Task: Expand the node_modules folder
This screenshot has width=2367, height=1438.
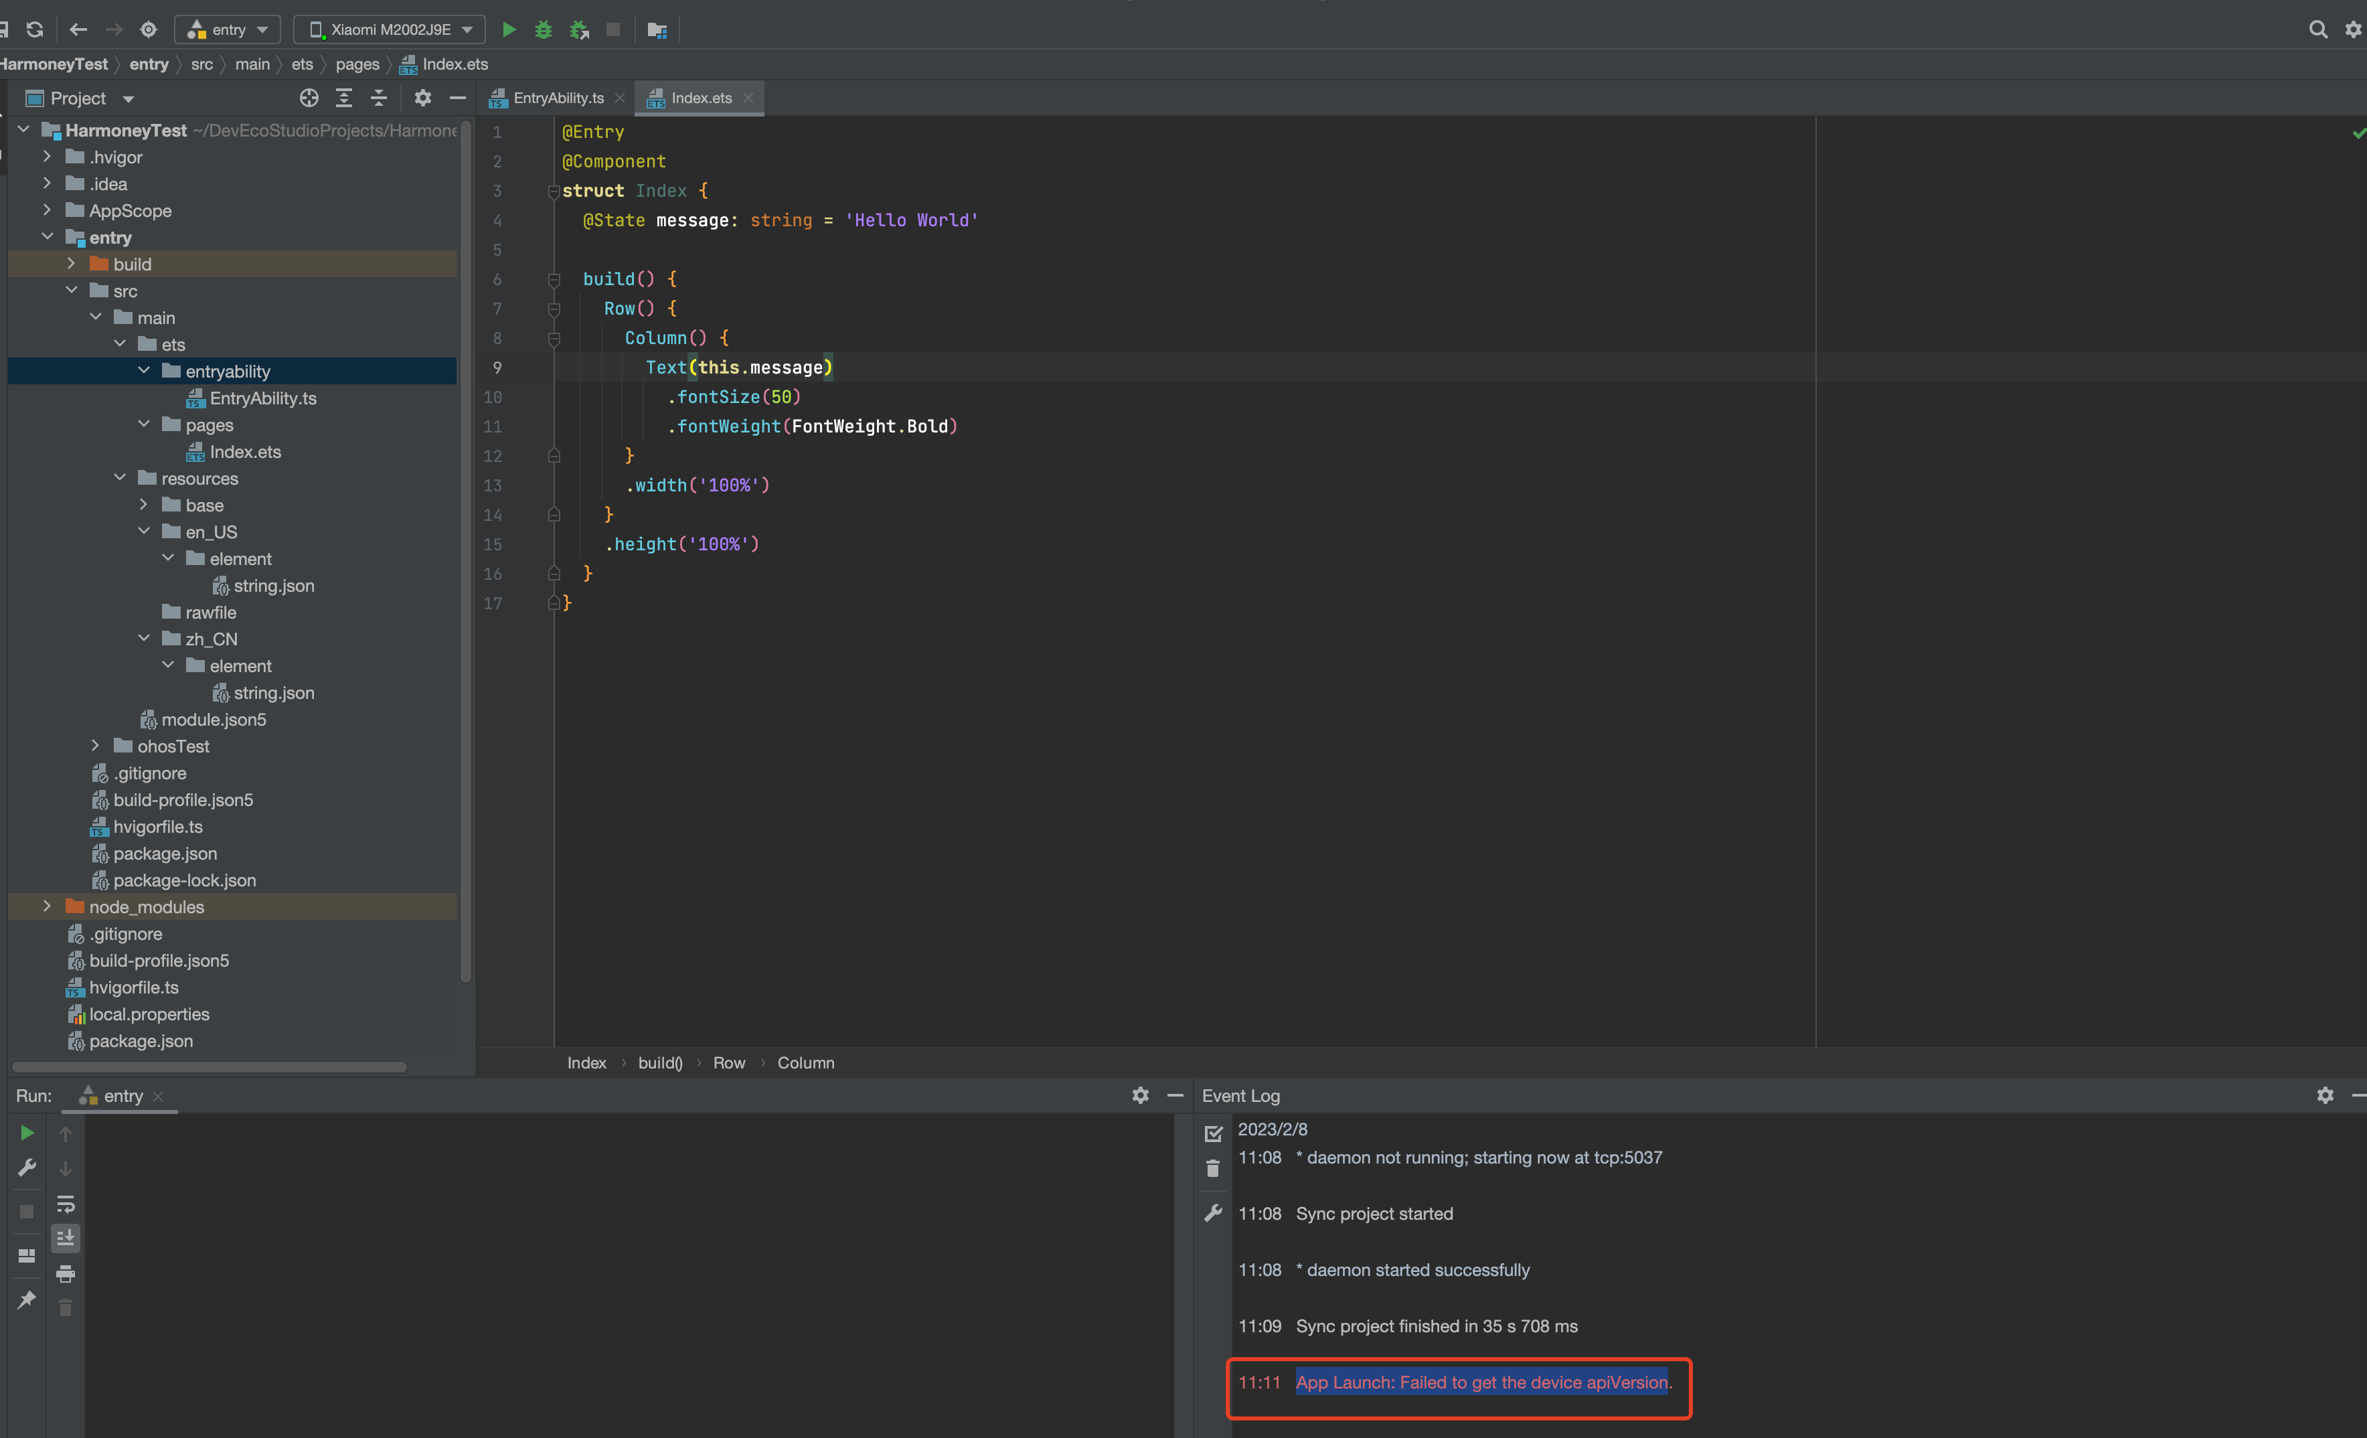Action: point(47,906)
